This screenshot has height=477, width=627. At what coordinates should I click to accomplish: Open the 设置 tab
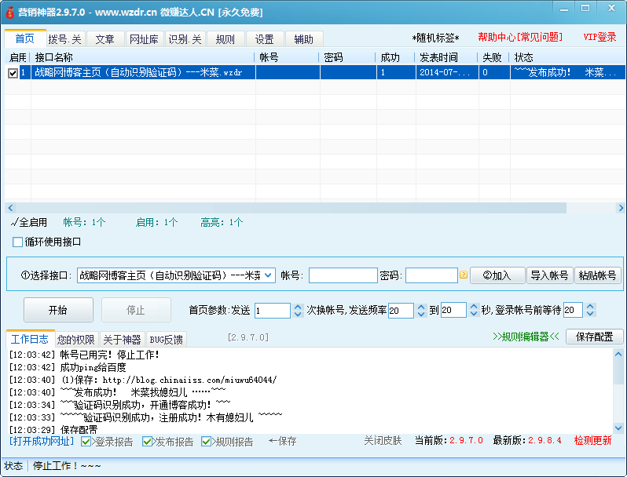point(264,39)
